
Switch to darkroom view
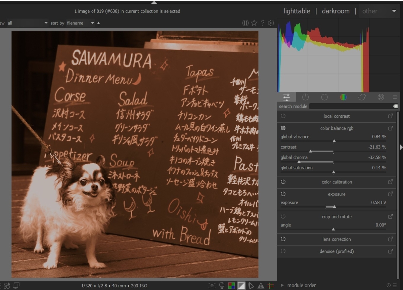point(335,11)
